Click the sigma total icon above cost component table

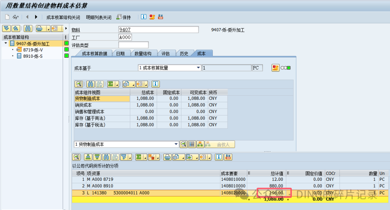(x=111, y=84)
